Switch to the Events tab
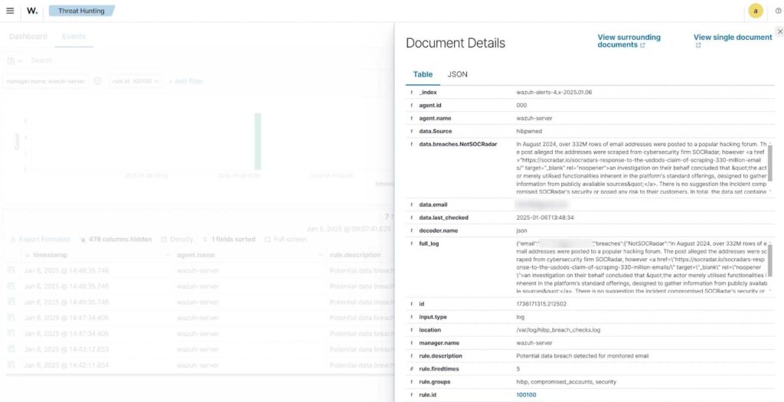Viewport: 784px width, 402px height. [74, 37]
